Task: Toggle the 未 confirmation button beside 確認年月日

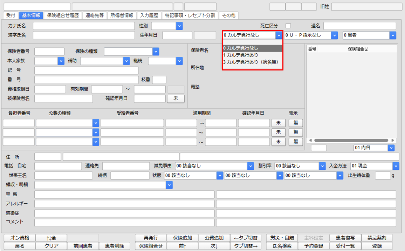Action: 176,99
